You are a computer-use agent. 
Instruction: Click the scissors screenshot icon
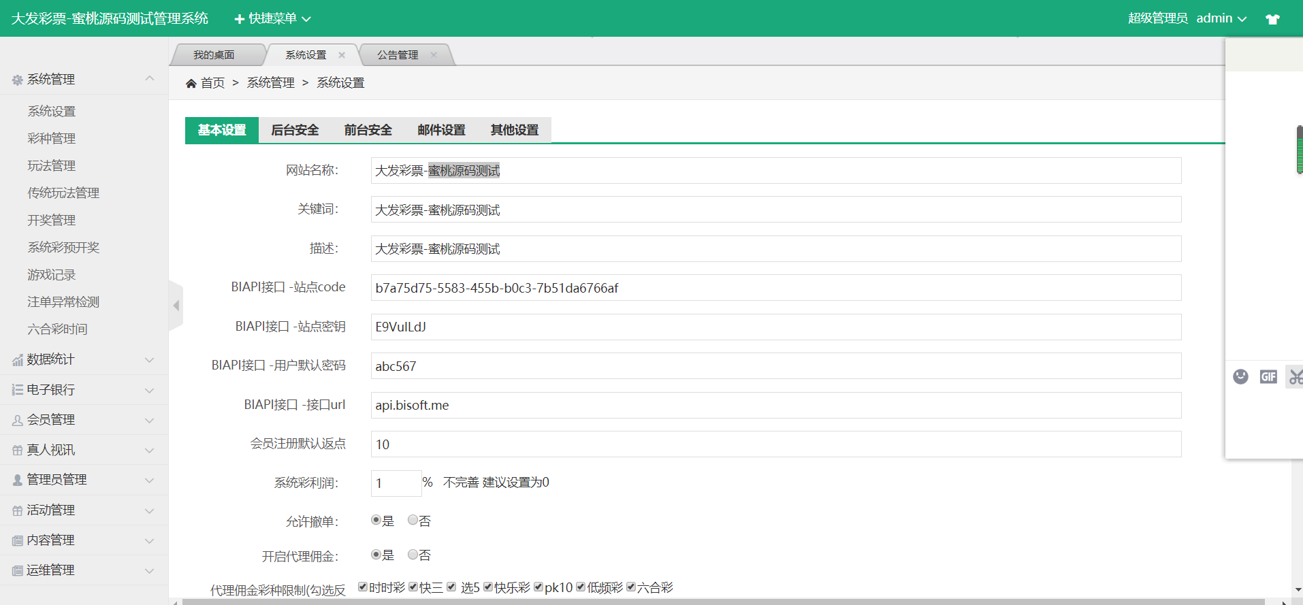[x=1295, y=376]
